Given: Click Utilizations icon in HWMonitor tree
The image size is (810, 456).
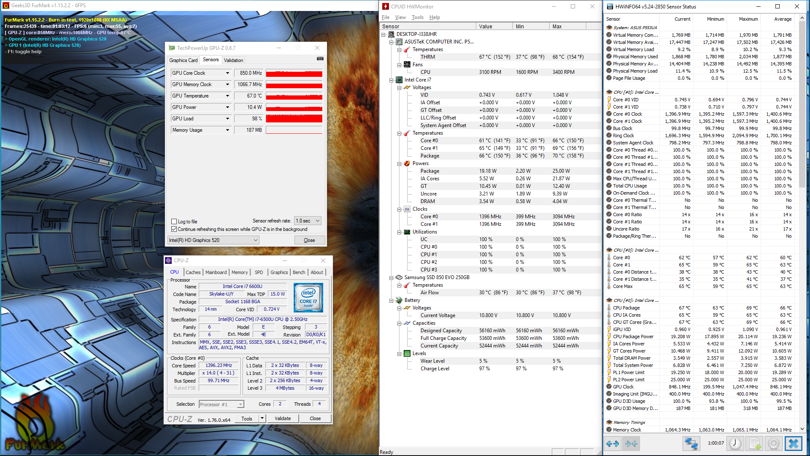Looking at the screenshot, I should pos(407,232).
